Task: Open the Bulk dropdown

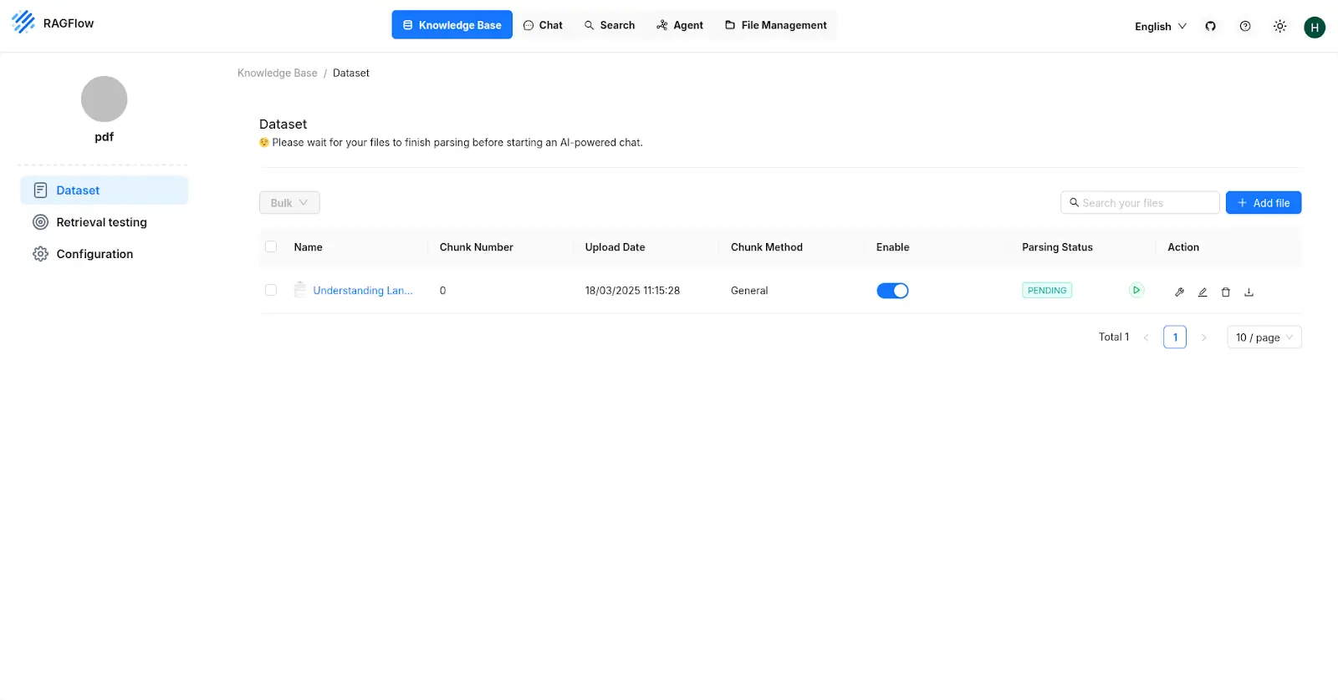Action: tap(289, 203)
